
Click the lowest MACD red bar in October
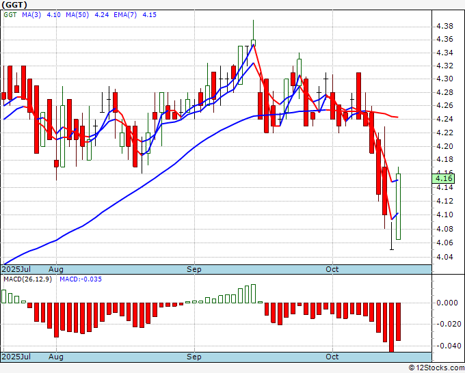point(391,327)
